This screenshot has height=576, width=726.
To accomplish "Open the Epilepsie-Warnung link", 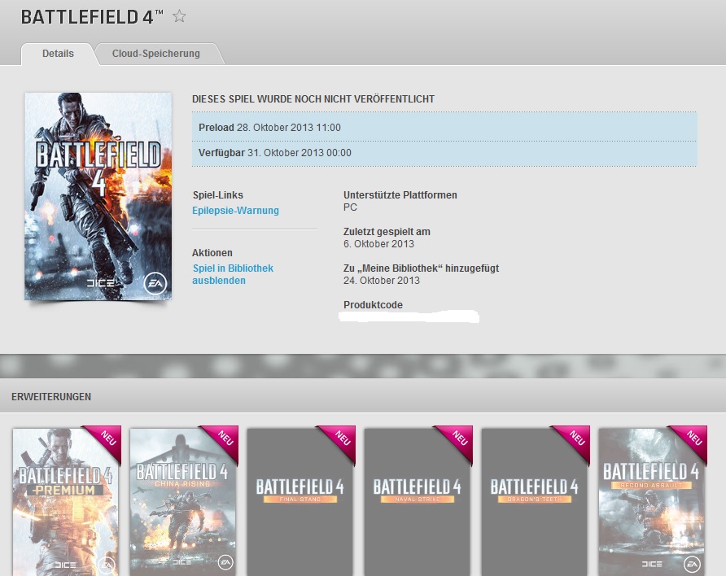I will point(236,211).
